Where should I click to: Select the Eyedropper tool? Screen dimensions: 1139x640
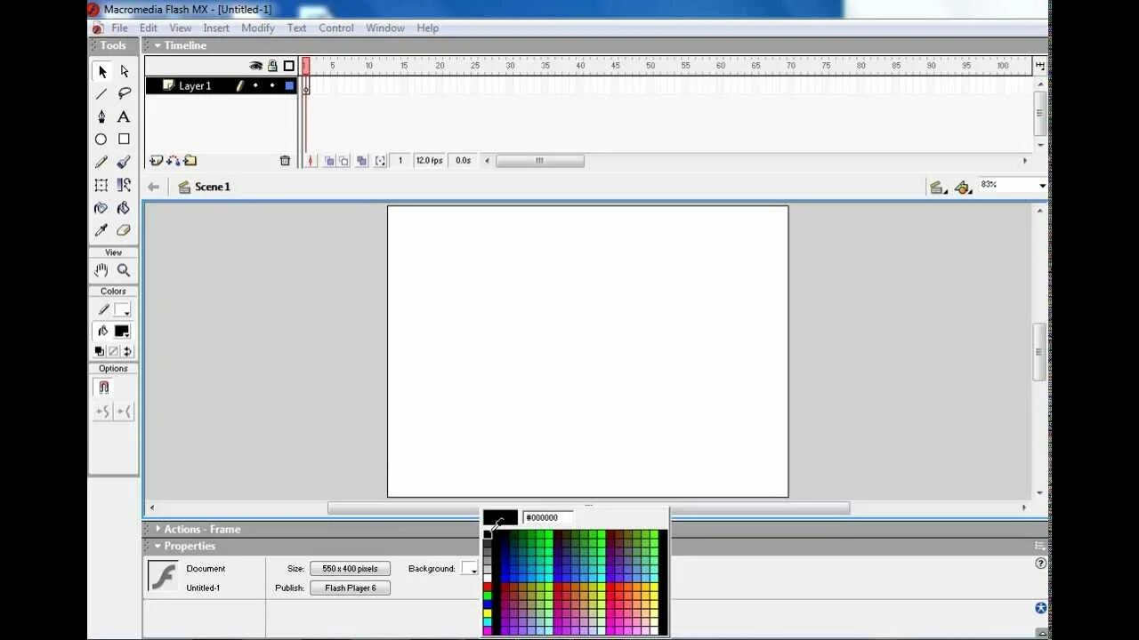[x=101, y=229]
